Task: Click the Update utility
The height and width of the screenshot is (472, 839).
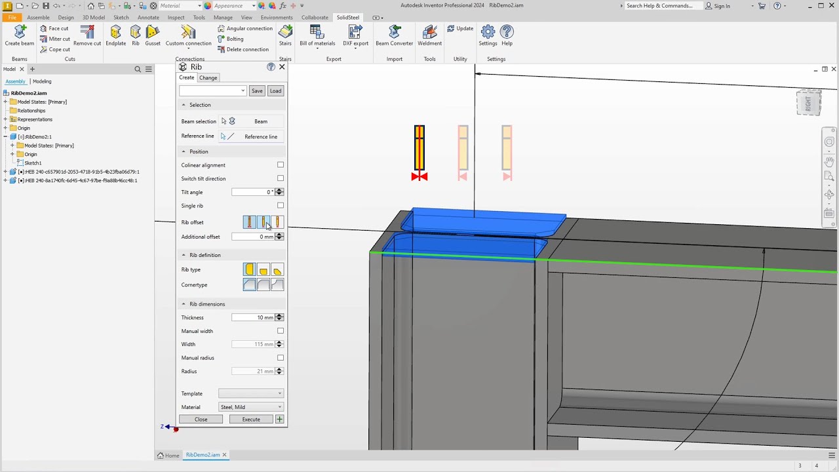Action: [x=460, y=29]
